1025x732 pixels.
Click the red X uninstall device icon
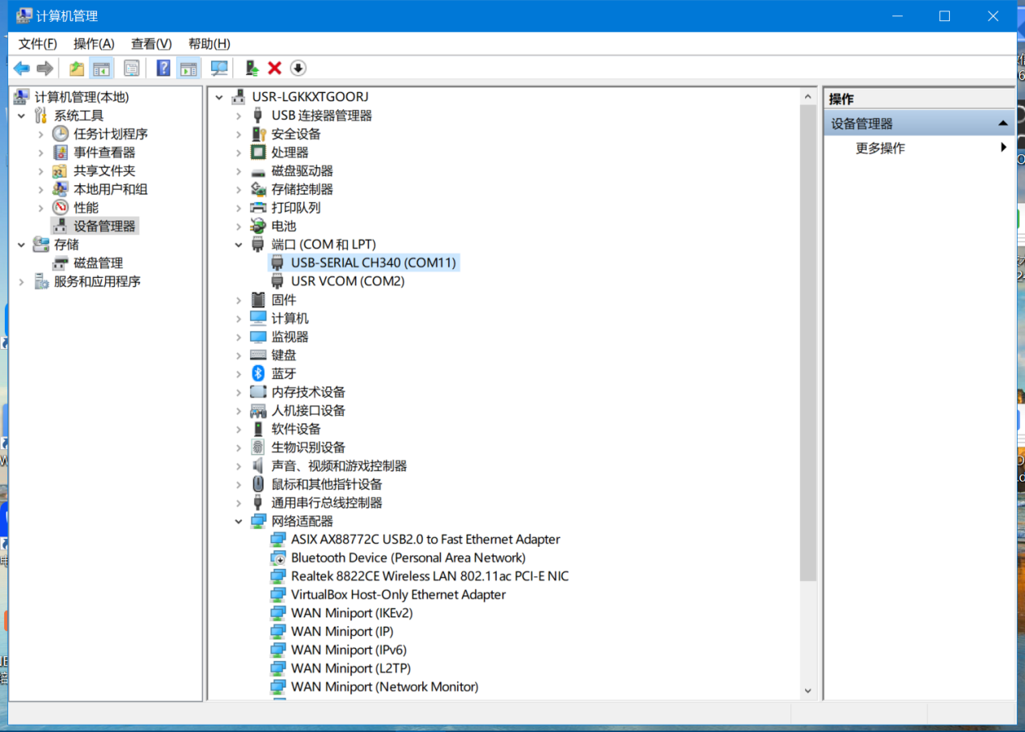[275, 69]
